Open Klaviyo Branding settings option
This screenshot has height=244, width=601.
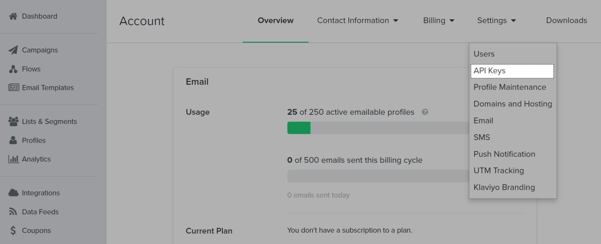tap(504, 187)
